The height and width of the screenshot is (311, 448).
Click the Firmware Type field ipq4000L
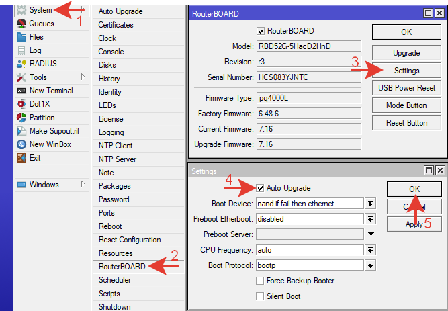(x=308, y=98)
